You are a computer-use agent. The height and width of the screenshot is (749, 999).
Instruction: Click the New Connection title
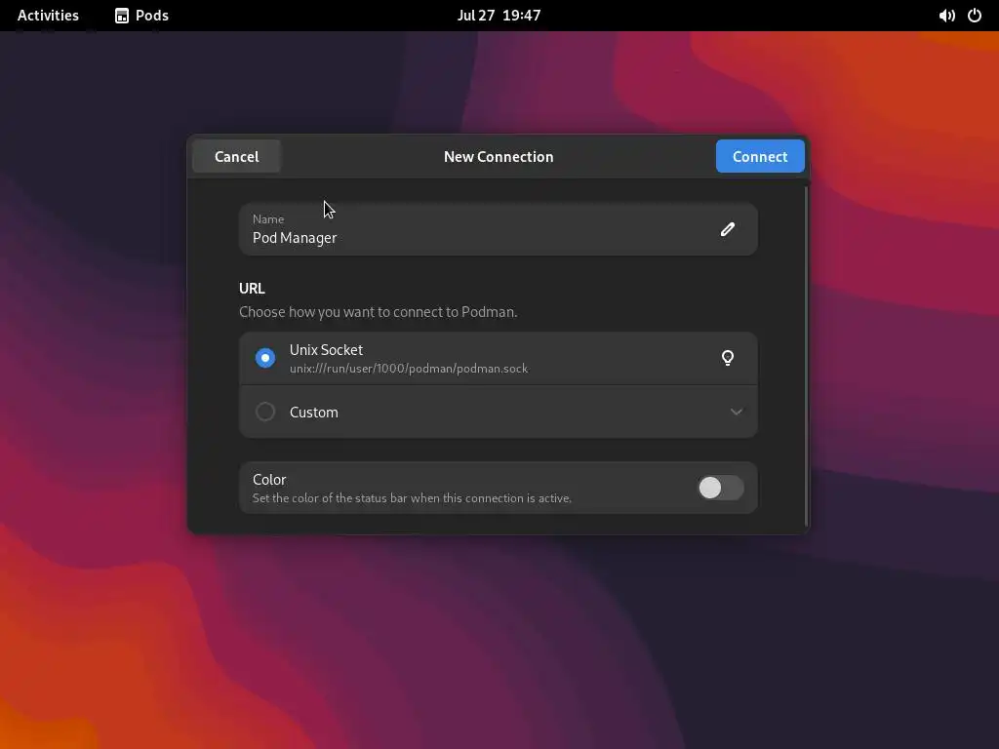point(499,157)
